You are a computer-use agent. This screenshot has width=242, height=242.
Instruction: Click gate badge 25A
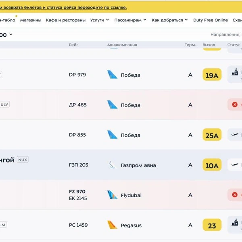[x=212, y=135]
